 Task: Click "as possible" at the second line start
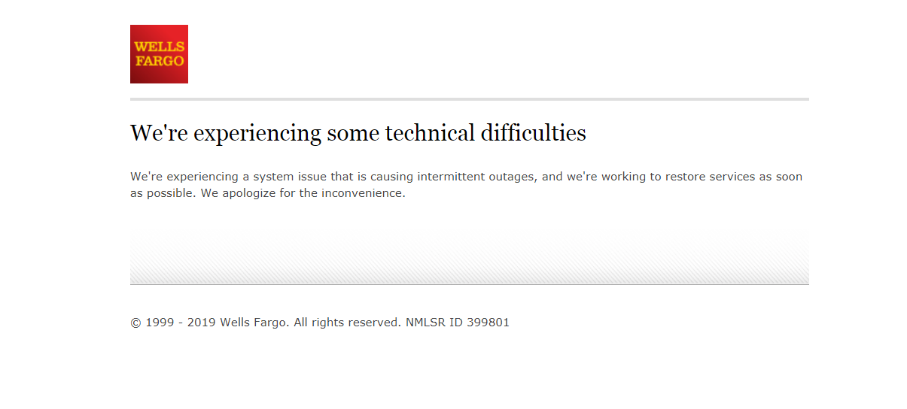point(161,193)
